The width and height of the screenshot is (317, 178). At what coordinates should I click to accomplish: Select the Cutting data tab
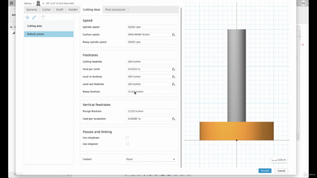tap(91, 9)
